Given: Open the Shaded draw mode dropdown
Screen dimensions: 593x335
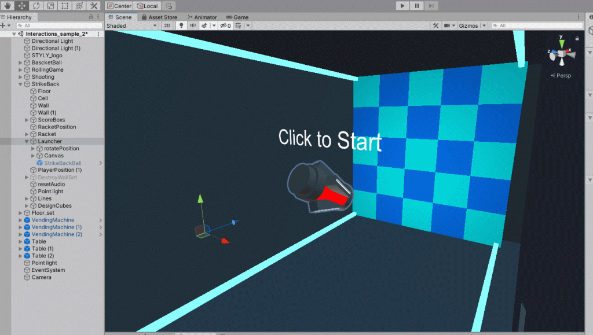Looking at the screenshot, I should click(x=131, y=25).
